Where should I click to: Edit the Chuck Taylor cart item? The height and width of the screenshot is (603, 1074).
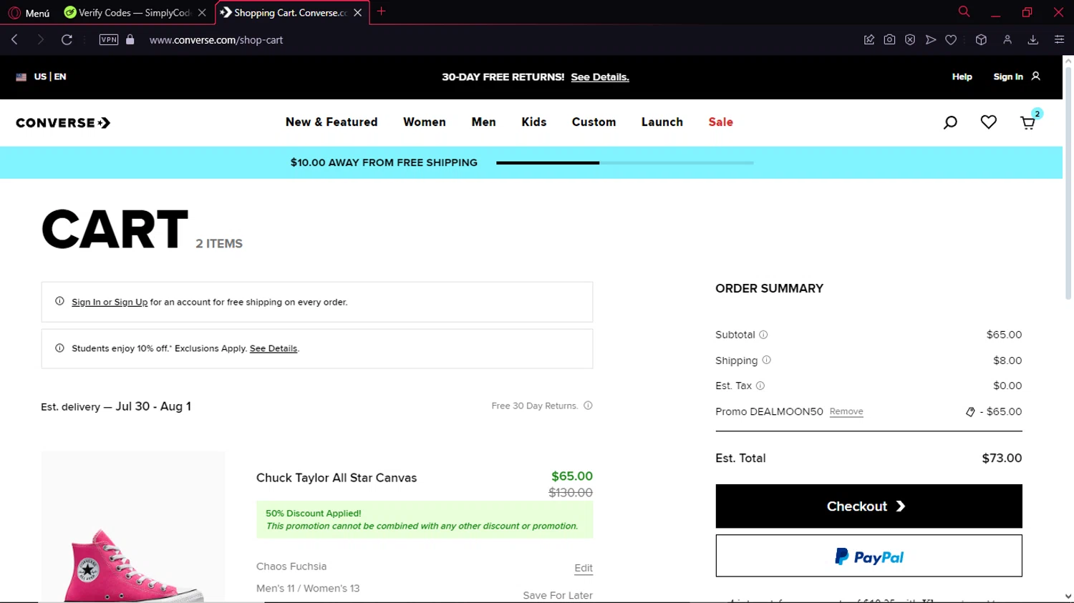(x=584, y=568)
